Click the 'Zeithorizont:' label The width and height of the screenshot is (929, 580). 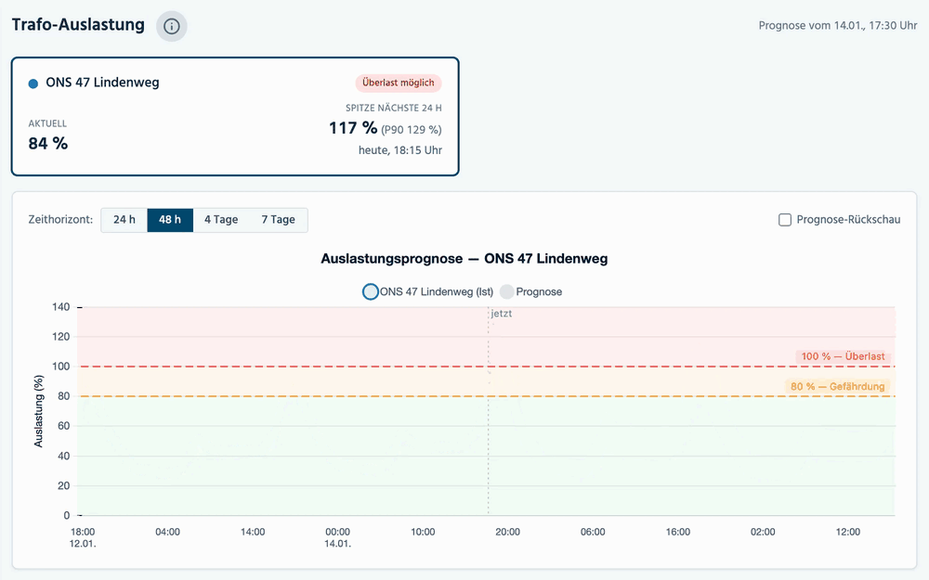coord(60,220)
